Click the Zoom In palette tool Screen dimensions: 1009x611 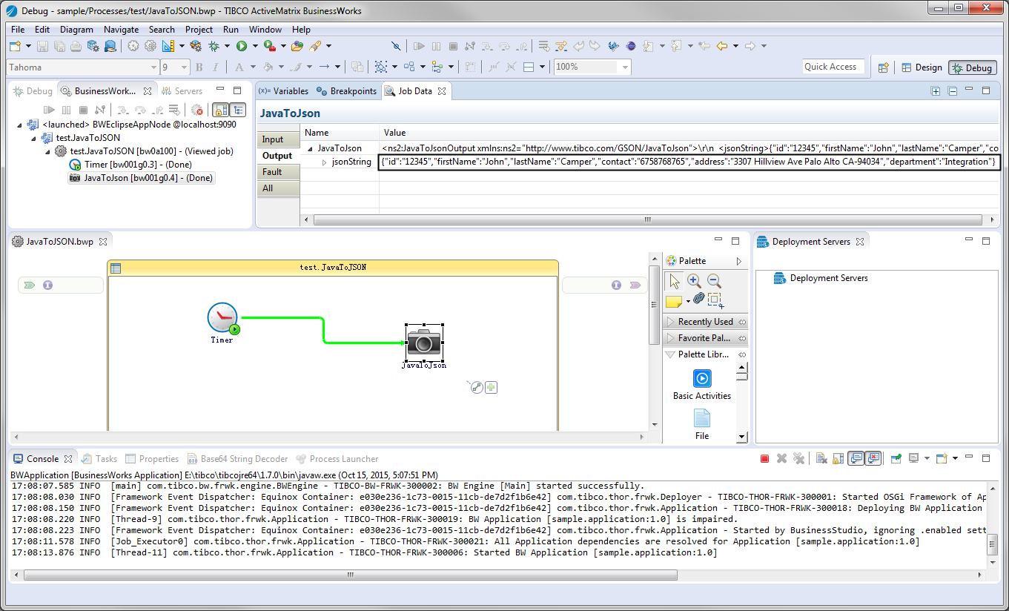[x=694, y=281]
